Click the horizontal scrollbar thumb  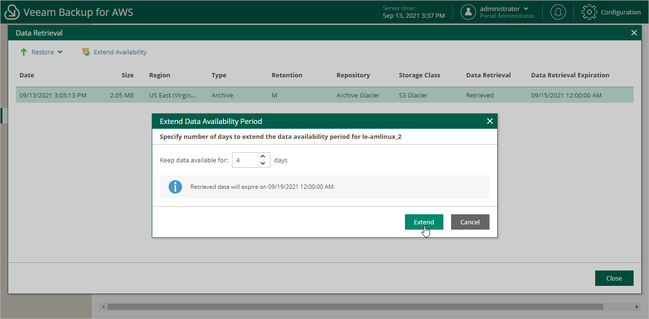pos(355,307)
